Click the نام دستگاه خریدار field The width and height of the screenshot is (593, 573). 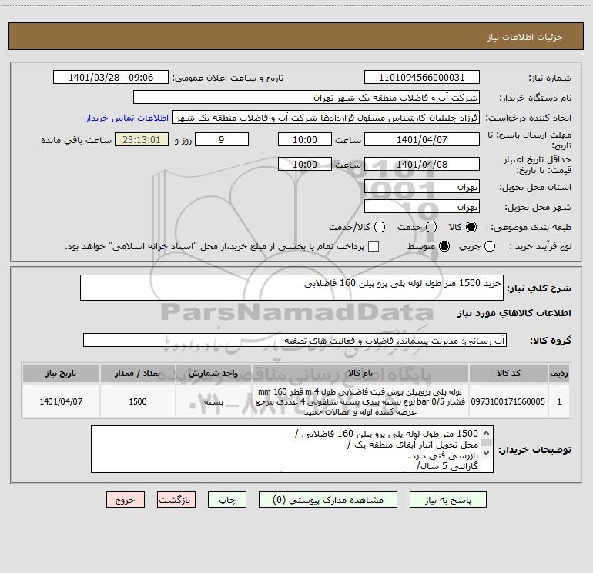pos(307,98)
